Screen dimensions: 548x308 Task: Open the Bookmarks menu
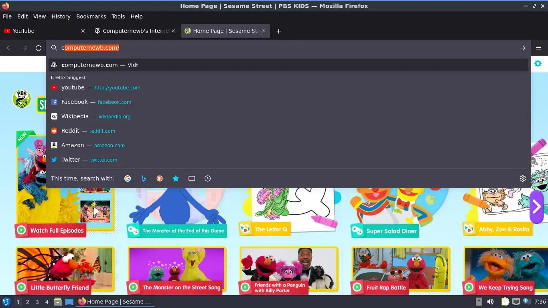(91, 16)
